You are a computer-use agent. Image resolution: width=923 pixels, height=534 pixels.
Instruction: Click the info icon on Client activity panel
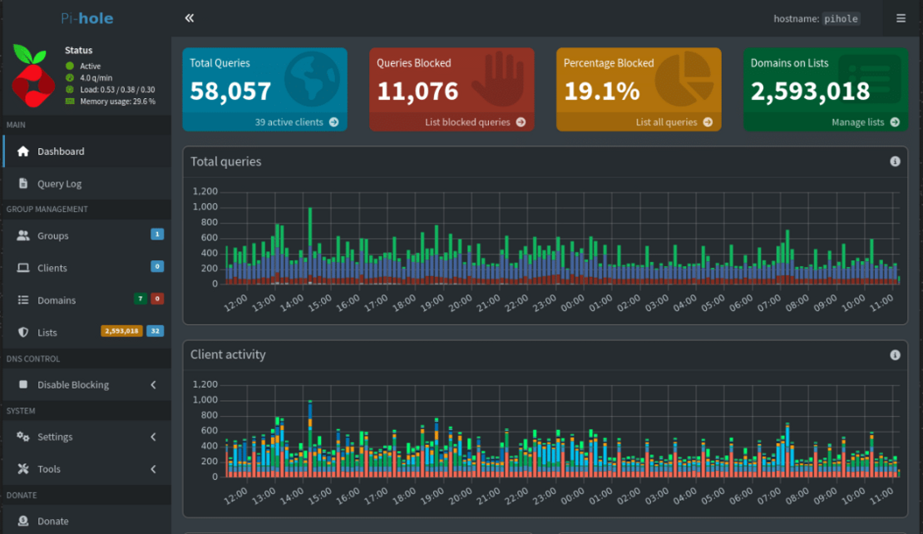click(894, 354)
